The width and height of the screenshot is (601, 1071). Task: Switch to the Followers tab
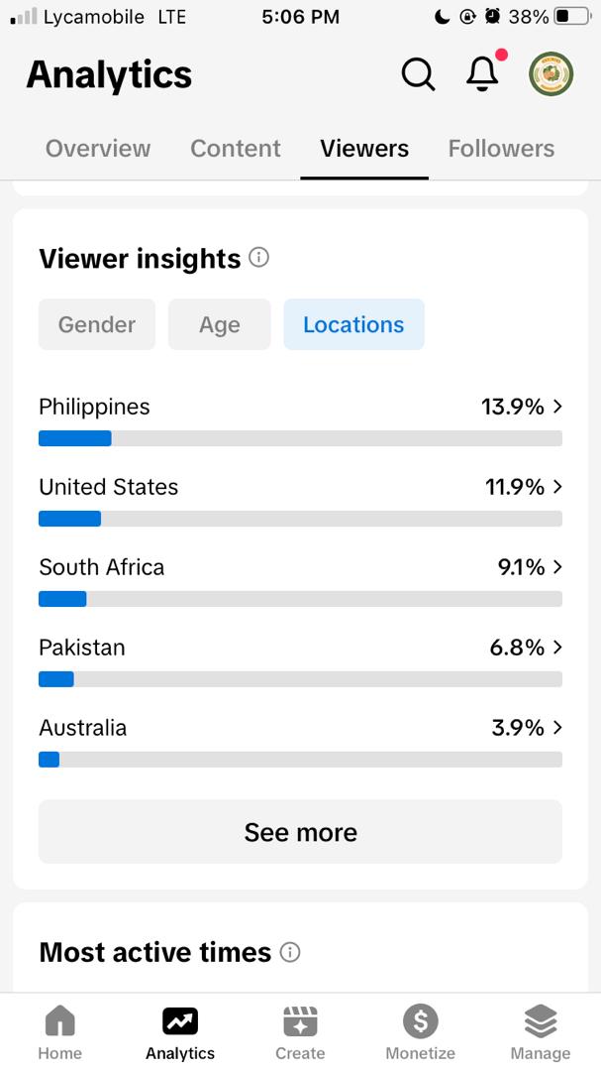(501, 148)
